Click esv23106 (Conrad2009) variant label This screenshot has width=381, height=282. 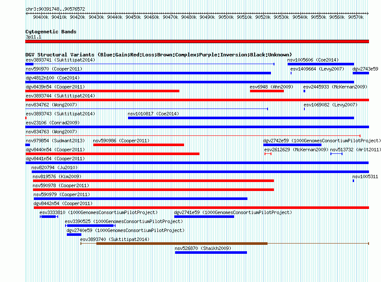(53, 123)
